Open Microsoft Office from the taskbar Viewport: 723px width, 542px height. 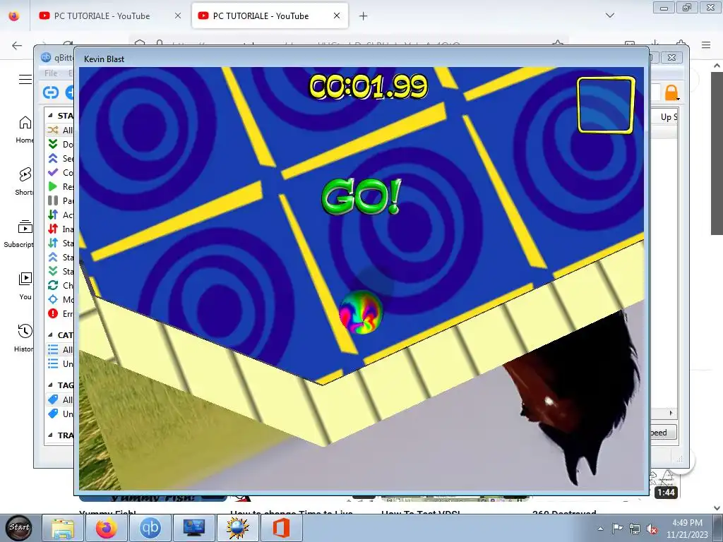[x=281, y=528]
